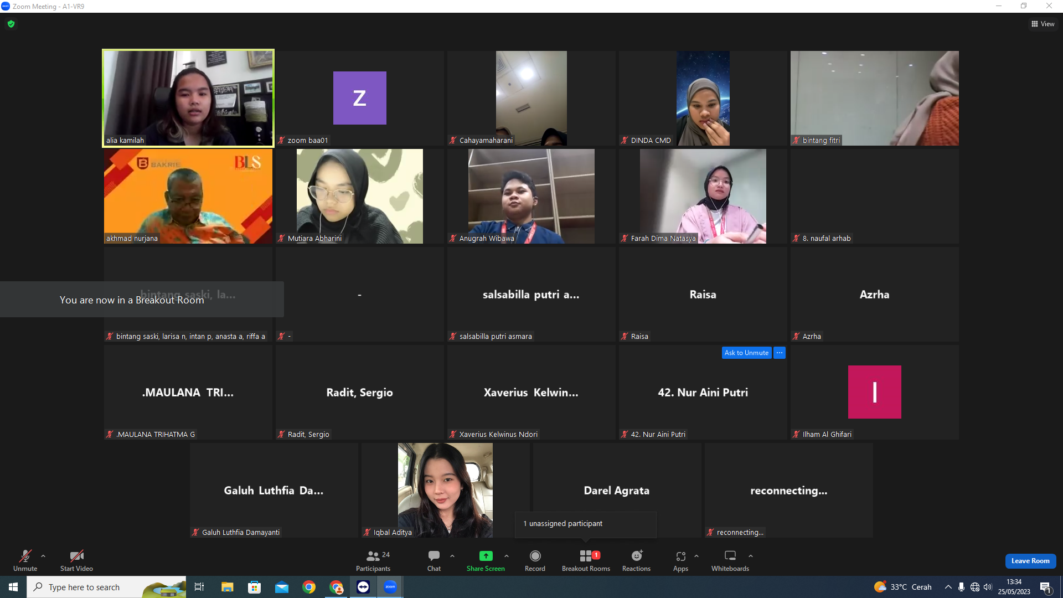This screenshot has height=598, width=1063.
Task: Click the green Share Screen icon
Action: coord(486,555)
